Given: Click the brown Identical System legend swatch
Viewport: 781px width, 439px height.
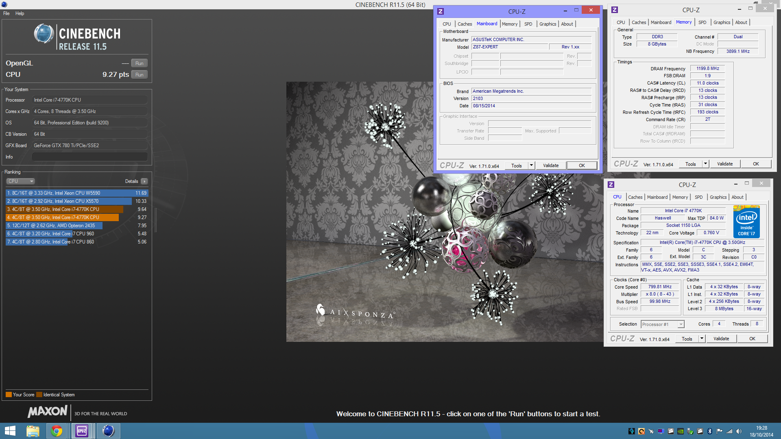Looking at the screenshot, I should pyautogui.click(x=39, y=395).
